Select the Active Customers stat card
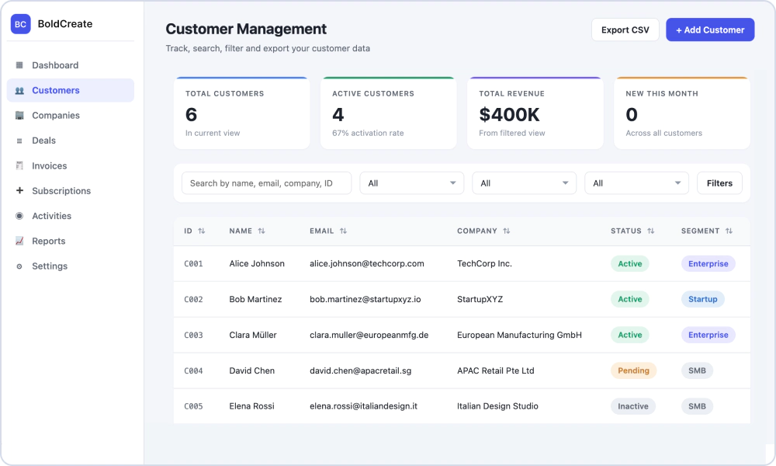The height and width of the screenshot is (466, 776). [389, 113]
